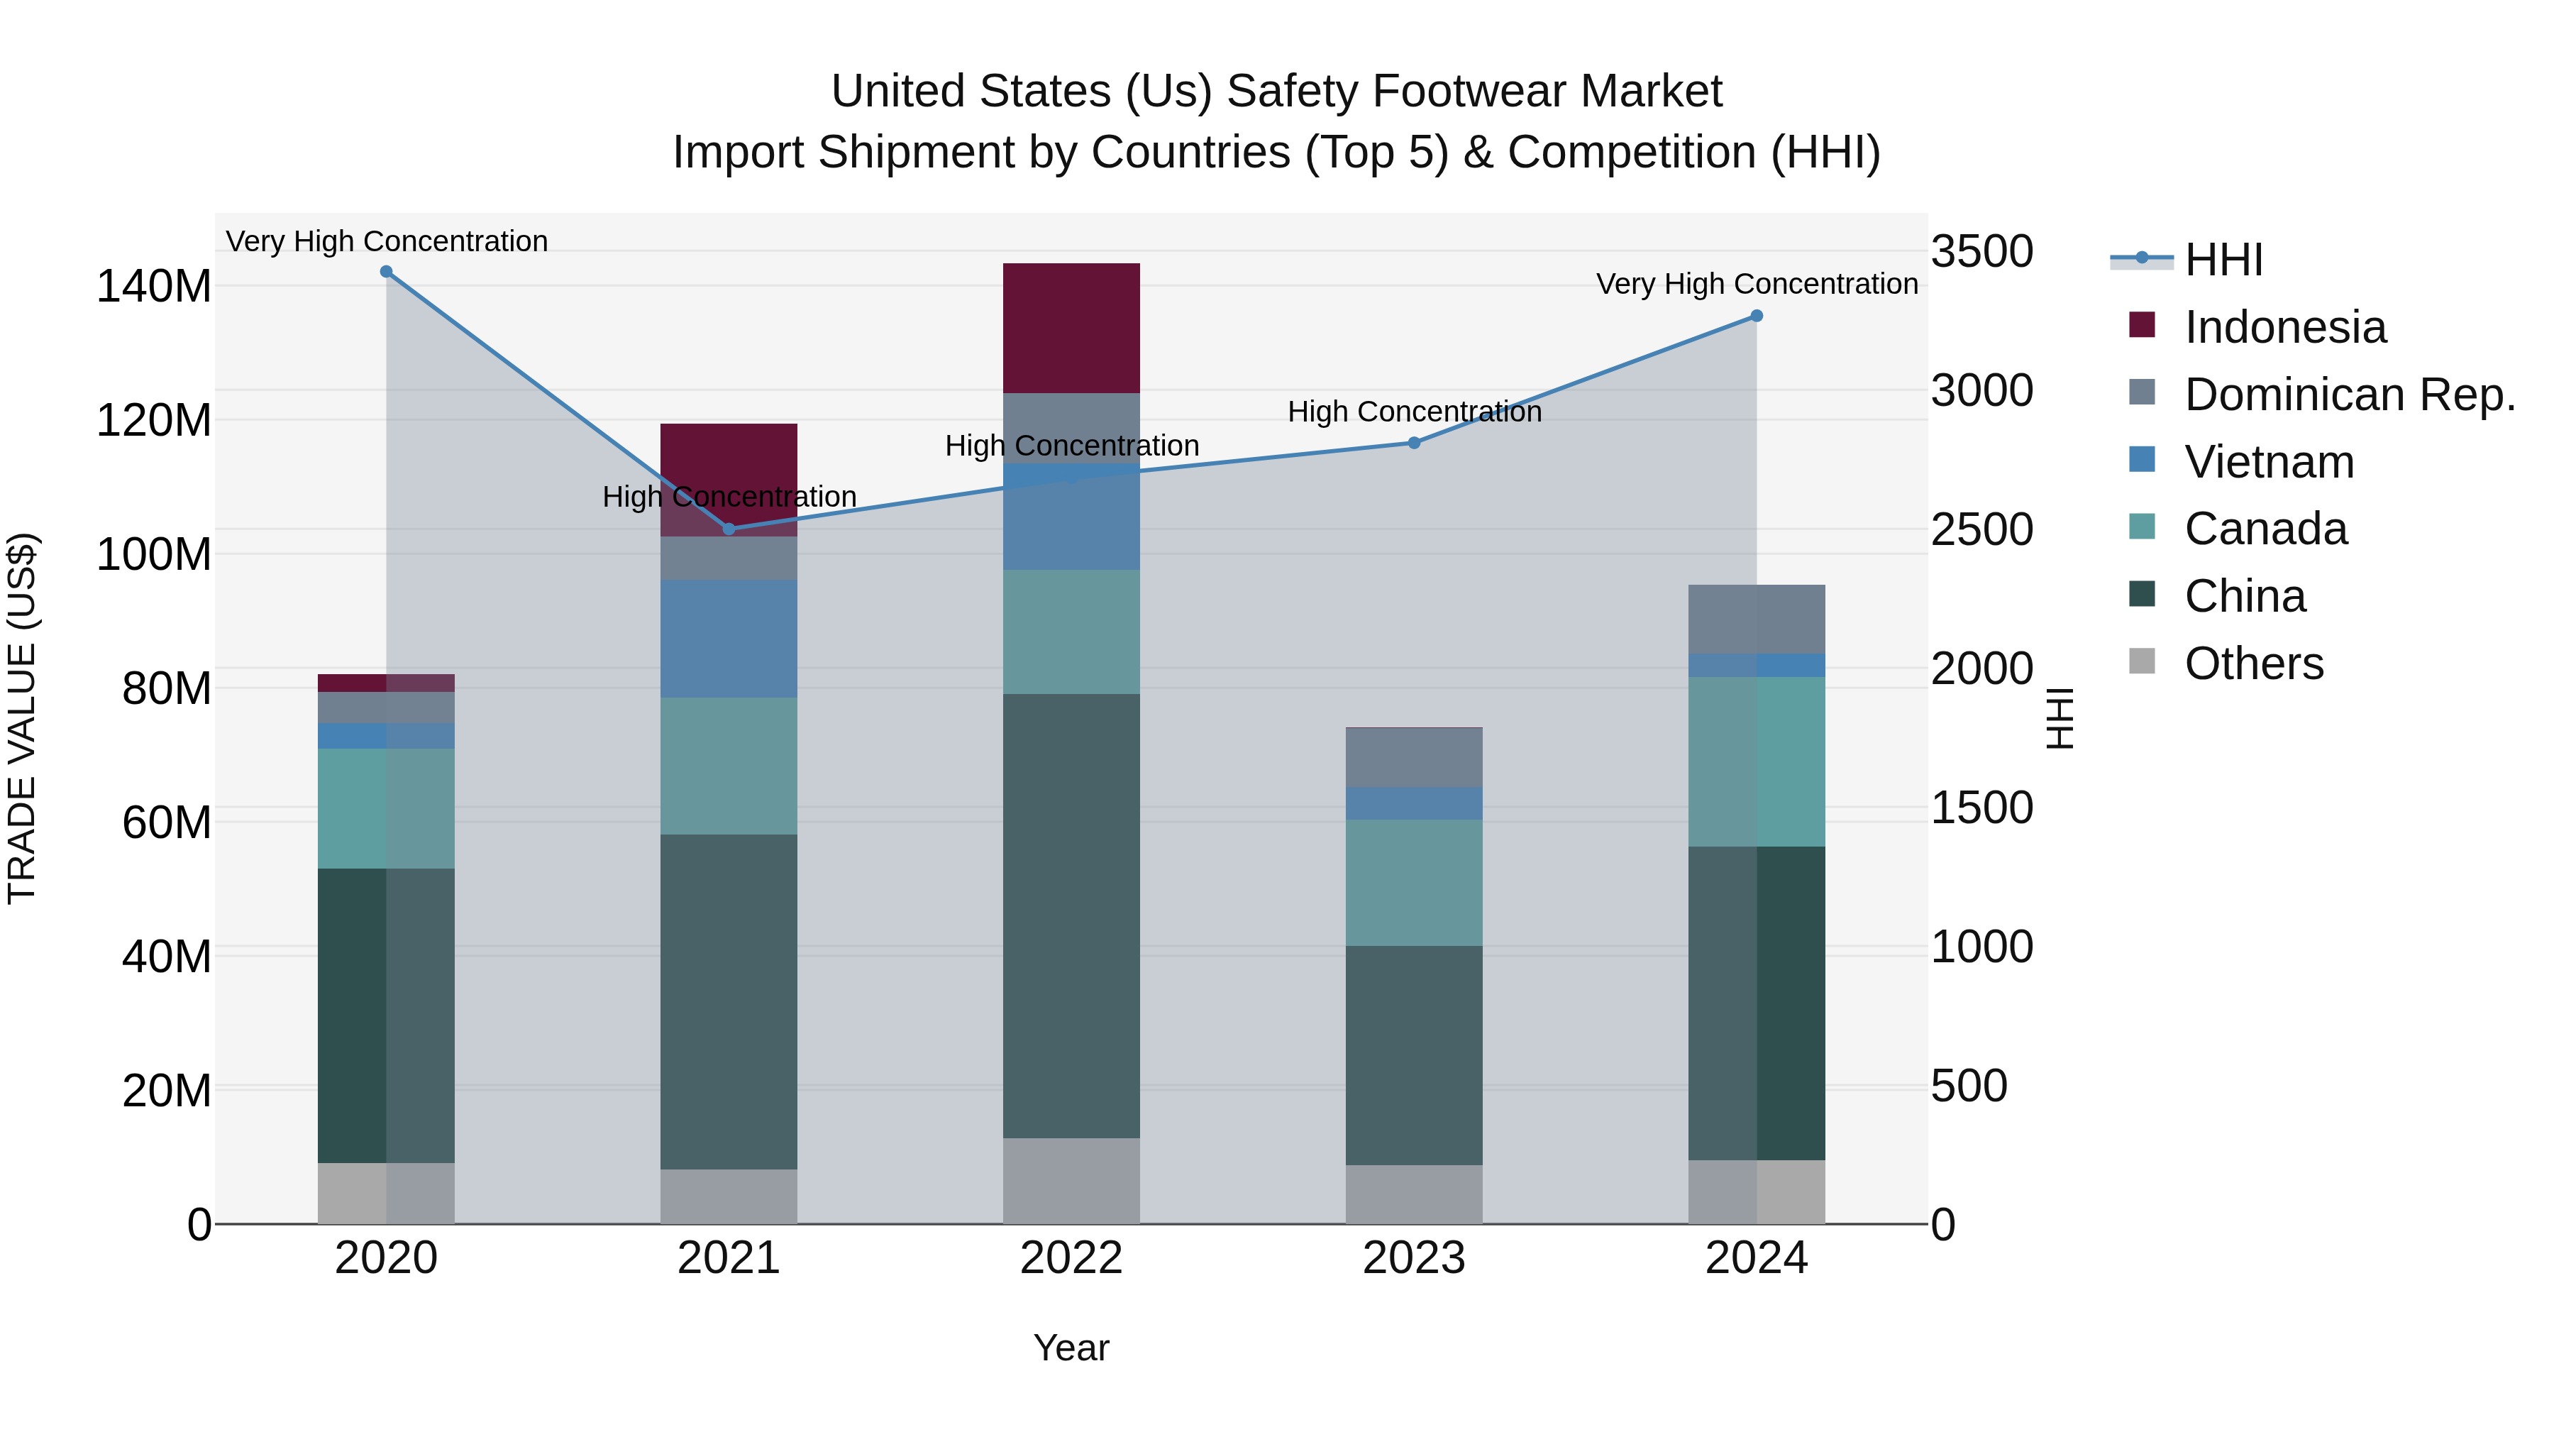This screenshot has width=2554, height=1437.
Task: Click the HHI data point for 2023
Action: pos(1414,444)
